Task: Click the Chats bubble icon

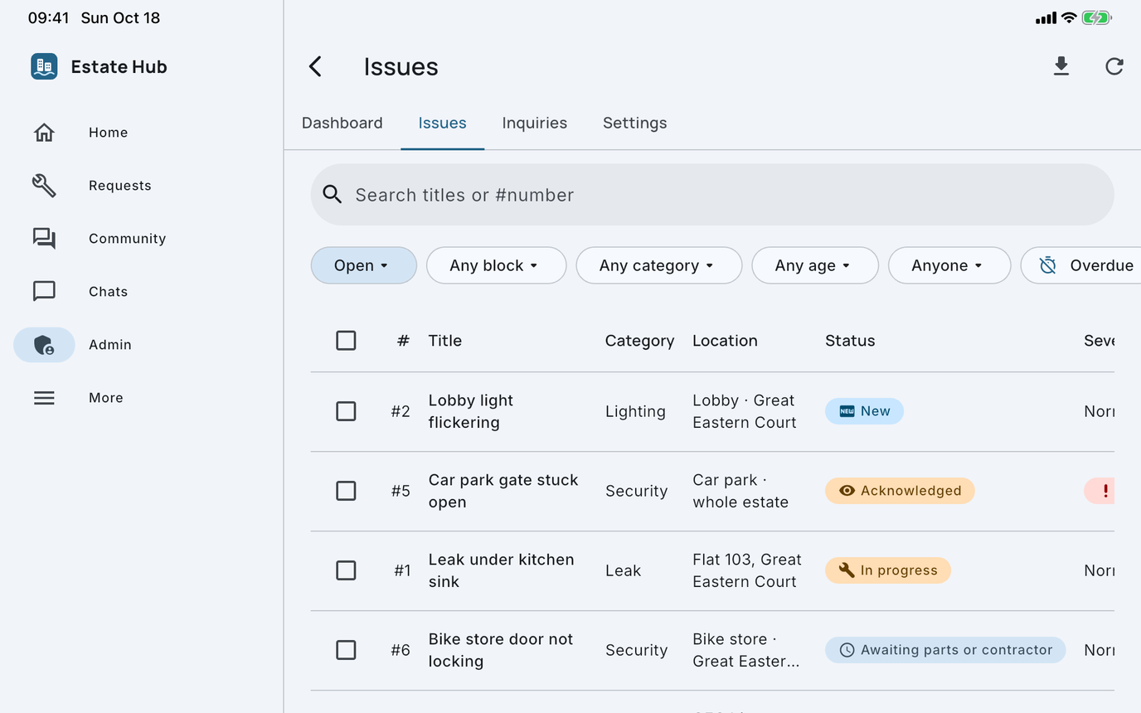Action: click(44, 292)
